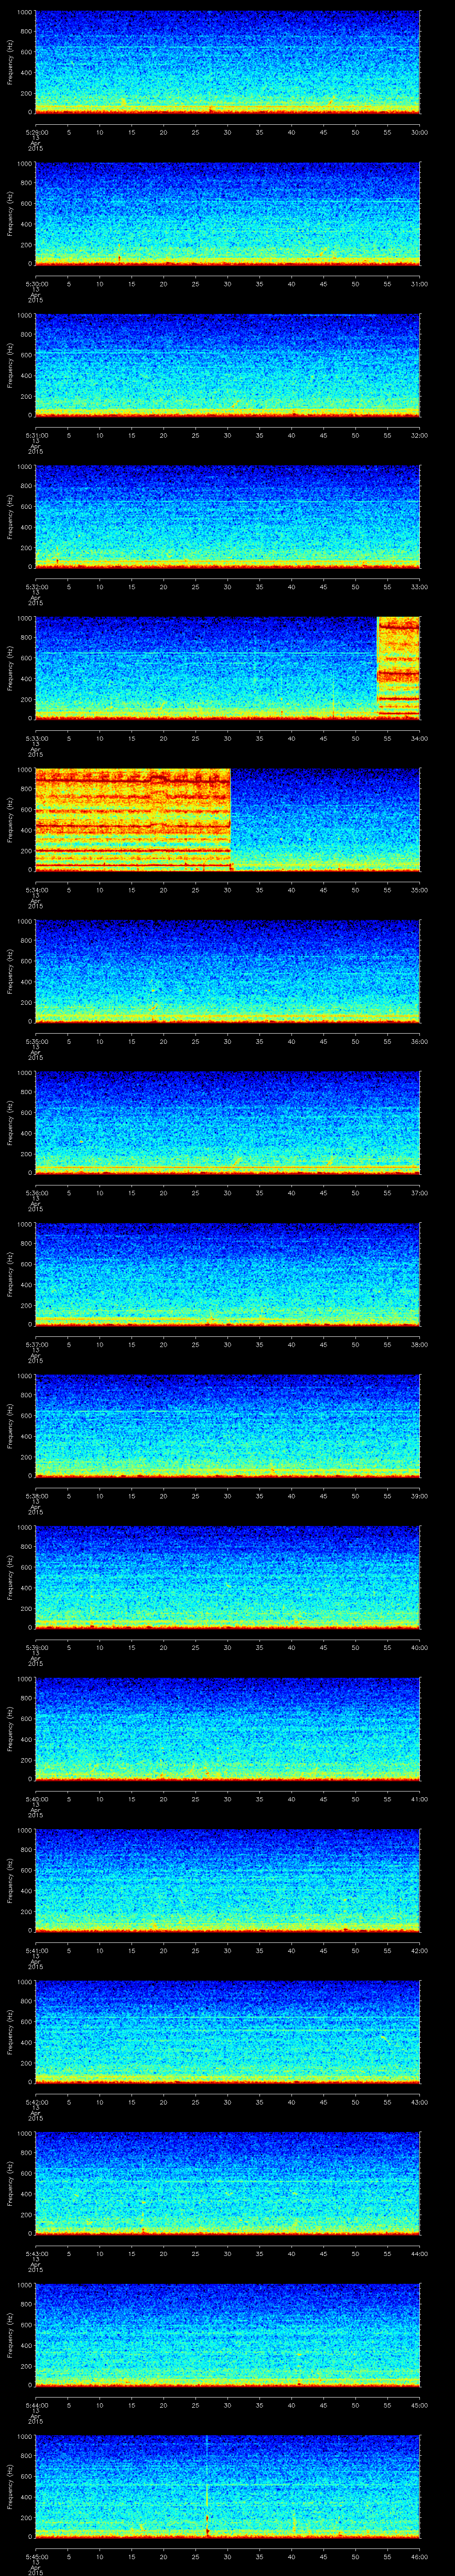455x2576 pixels.
Task: Click the 34:00 end time label
Action: coord(420,738)
